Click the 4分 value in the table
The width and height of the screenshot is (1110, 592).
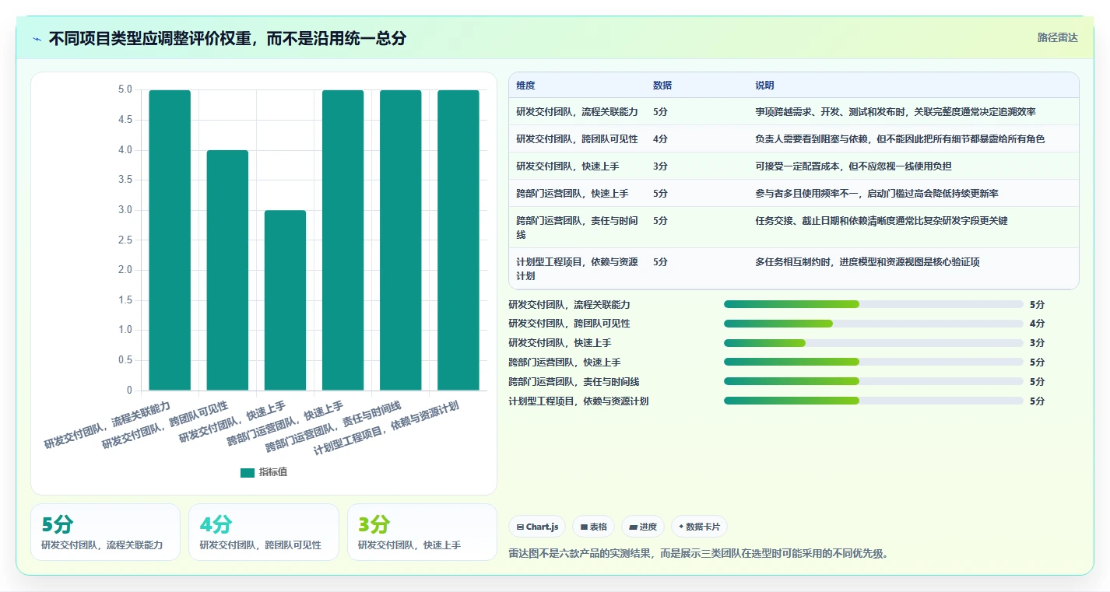click(660, 139)
